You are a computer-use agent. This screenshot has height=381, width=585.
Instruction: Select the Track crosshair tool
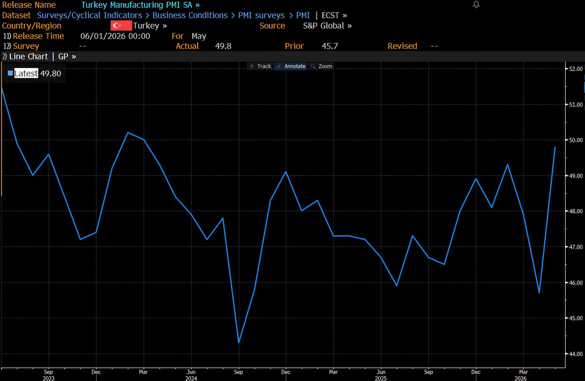(x=260, y=66)
